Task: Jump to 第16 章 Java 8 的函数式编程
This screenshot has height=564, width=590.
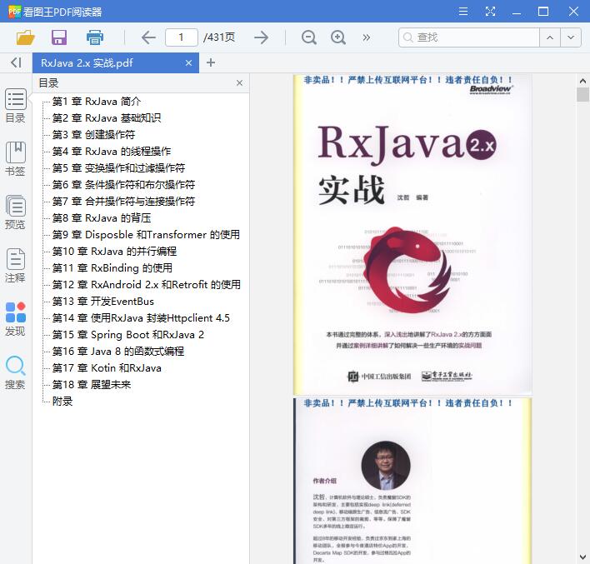Action: click(x=118, y=351)
